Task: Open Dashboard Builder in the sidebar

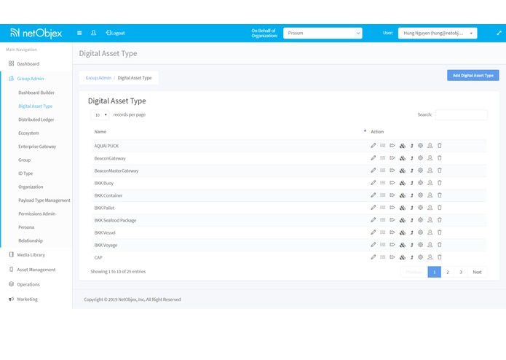Action: [x=36, y=93]
